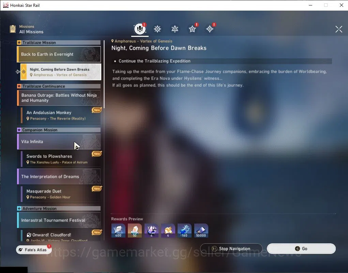Click the New badge on Swords to Plowshares

click(x=97, y=154)
